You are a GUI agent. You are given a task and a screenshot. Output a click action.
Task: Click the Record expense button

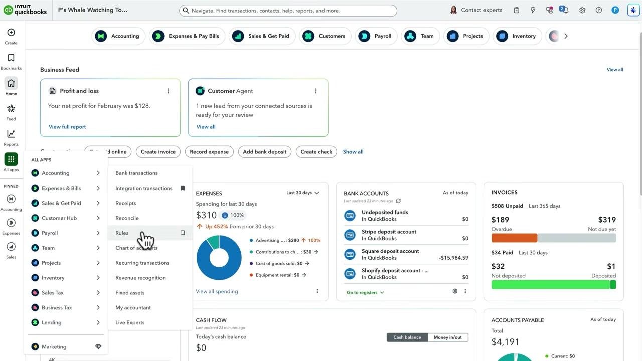click(209, 152)
